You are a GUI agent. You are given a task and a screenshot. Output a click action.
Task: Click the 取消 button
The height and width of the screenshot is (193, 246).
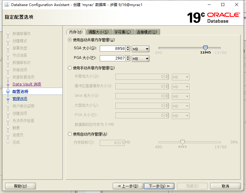(225, 186)
